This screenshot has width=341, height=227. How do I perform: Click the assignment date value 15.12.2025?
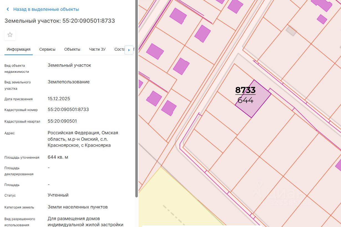(x=59, y=99)
